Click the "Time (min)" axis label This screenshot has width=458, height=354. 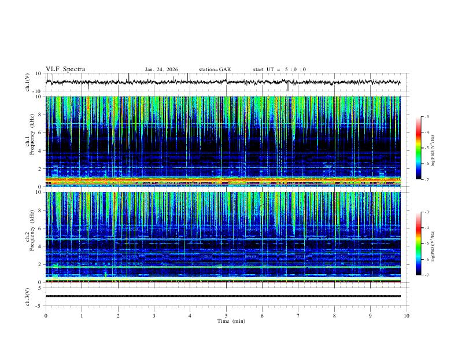[x=231, y=321]
